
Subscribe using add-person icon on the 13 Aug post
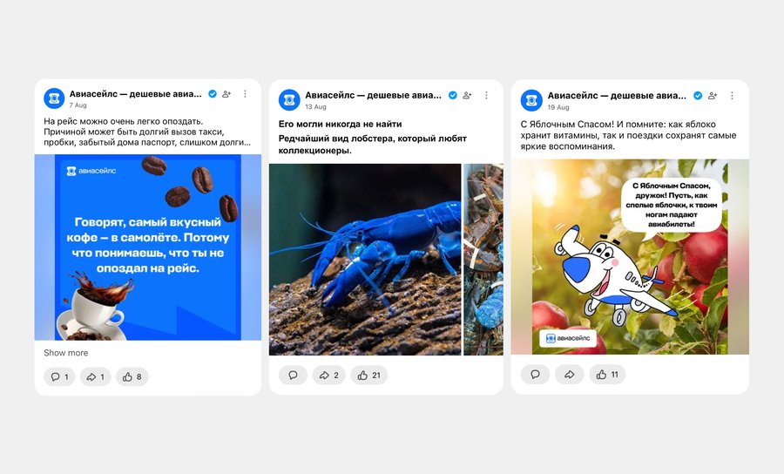click(467, 95)
